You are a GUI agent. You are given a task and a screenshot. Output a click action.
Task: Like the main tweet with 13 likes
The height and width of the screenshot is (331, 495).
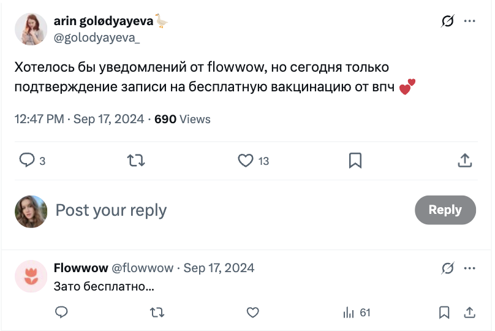[x=246, y=161]
